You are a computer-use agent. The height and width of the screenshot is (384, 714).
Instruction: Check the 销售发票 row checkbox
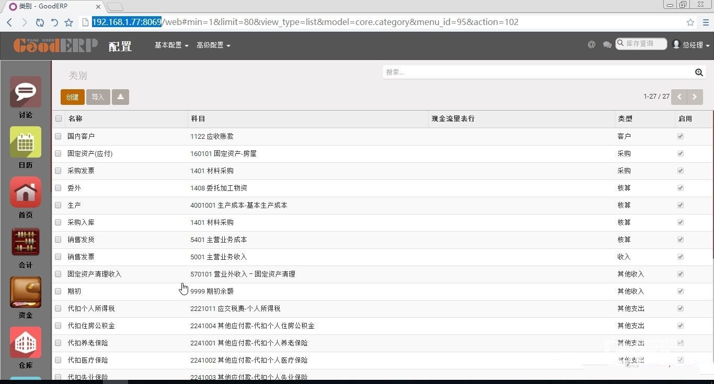58,257
